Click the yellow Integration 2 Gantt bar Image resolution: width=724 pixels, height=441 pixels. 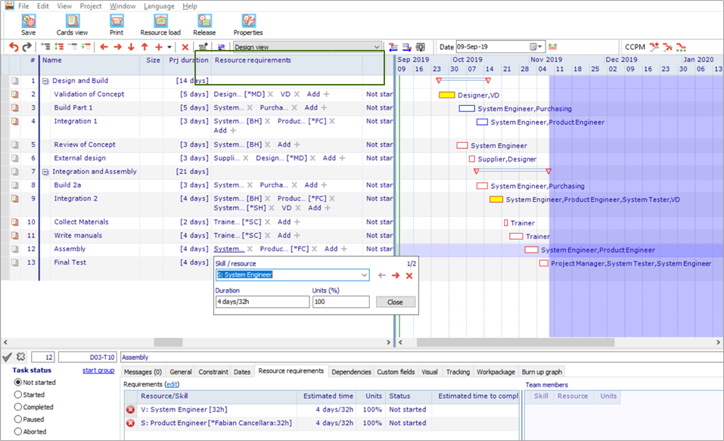[496, 200]
